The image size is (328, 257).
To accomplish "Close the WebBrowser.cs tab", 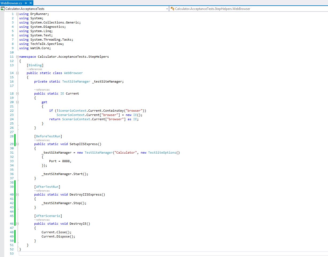I will point(30,3).
